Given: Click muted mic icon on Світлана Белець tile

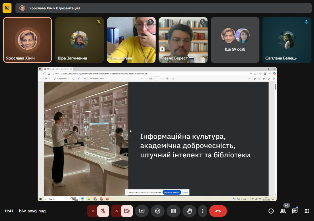Looking at the screenshot, I should tap(306, 22).
